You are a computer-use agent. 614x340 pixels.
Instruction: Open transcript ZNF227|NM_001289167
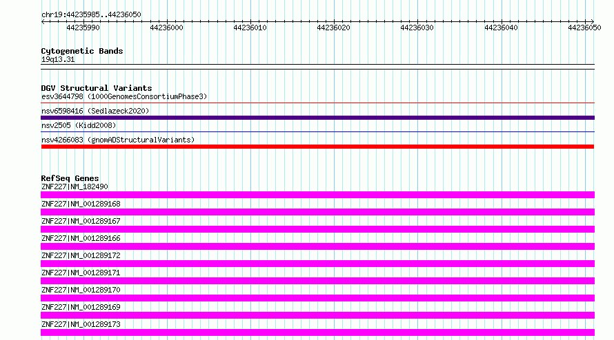point(81,221)
